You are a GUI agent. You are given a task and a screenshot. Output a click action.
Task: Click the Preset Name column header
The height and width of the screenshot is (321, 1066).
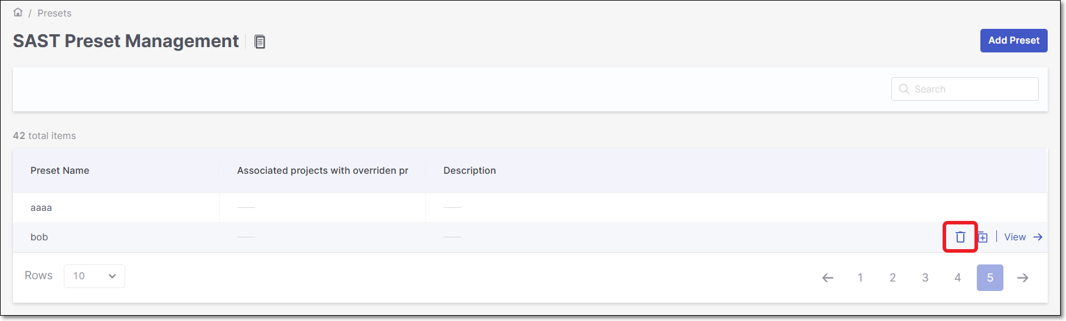(60, 170)
